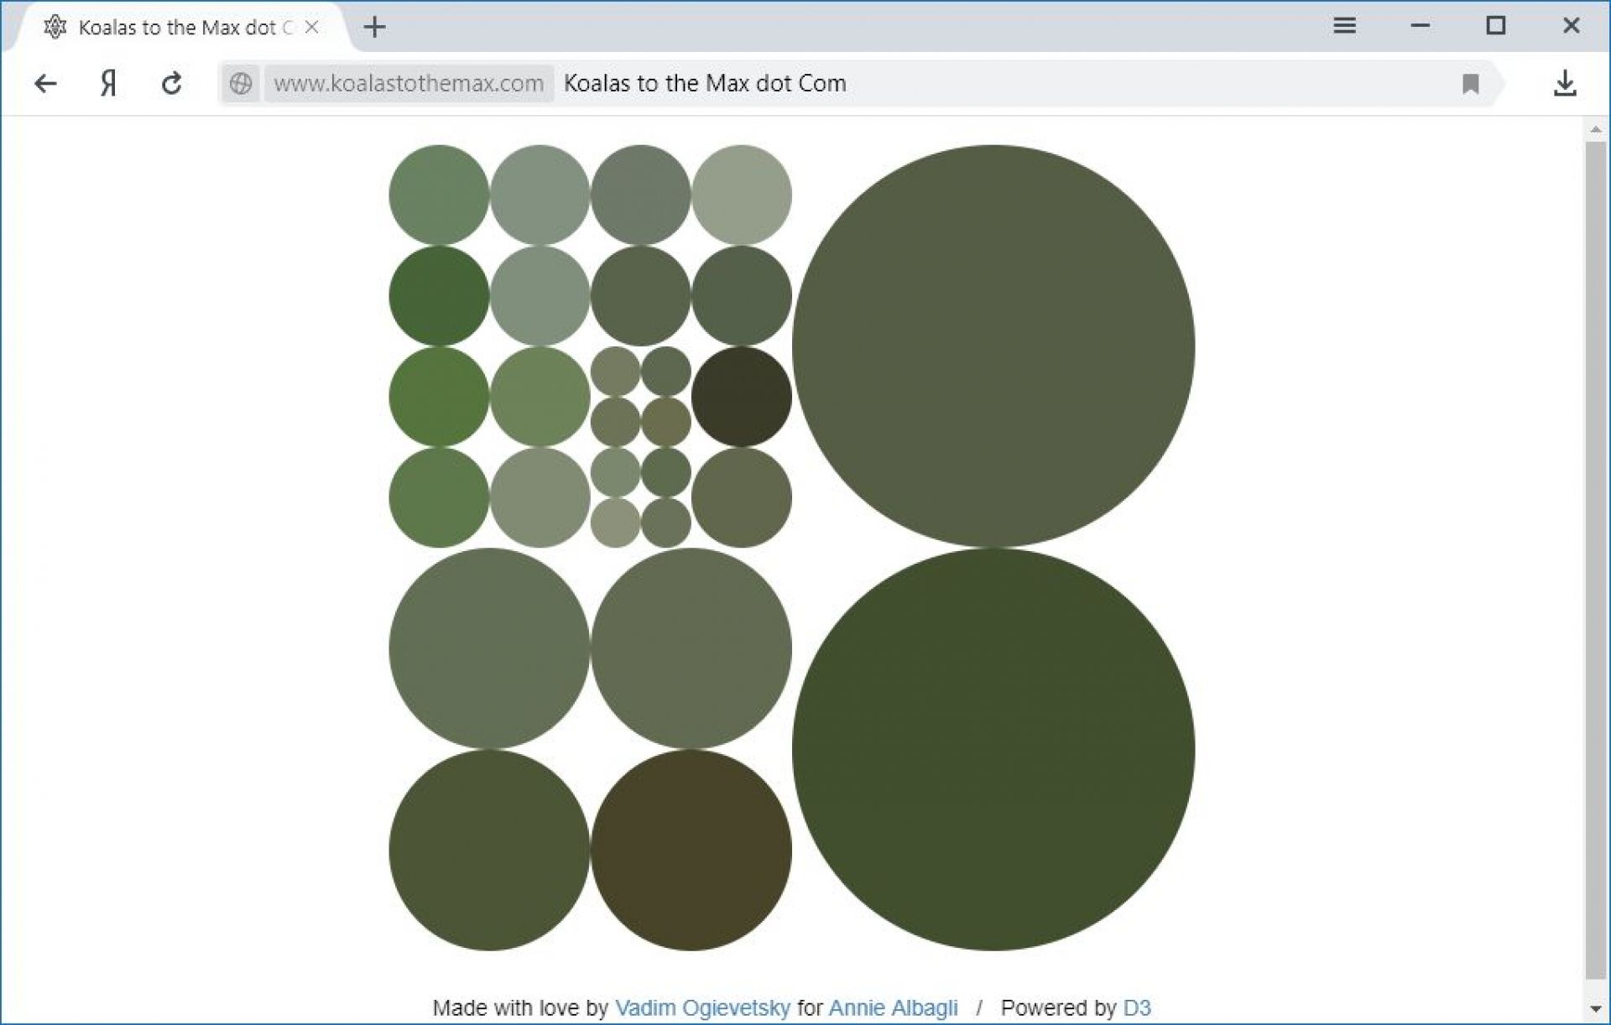Open the Vadim Ogievetsky link
Viewport: 1611px width, 1025px height.
tap(702, 1007)
